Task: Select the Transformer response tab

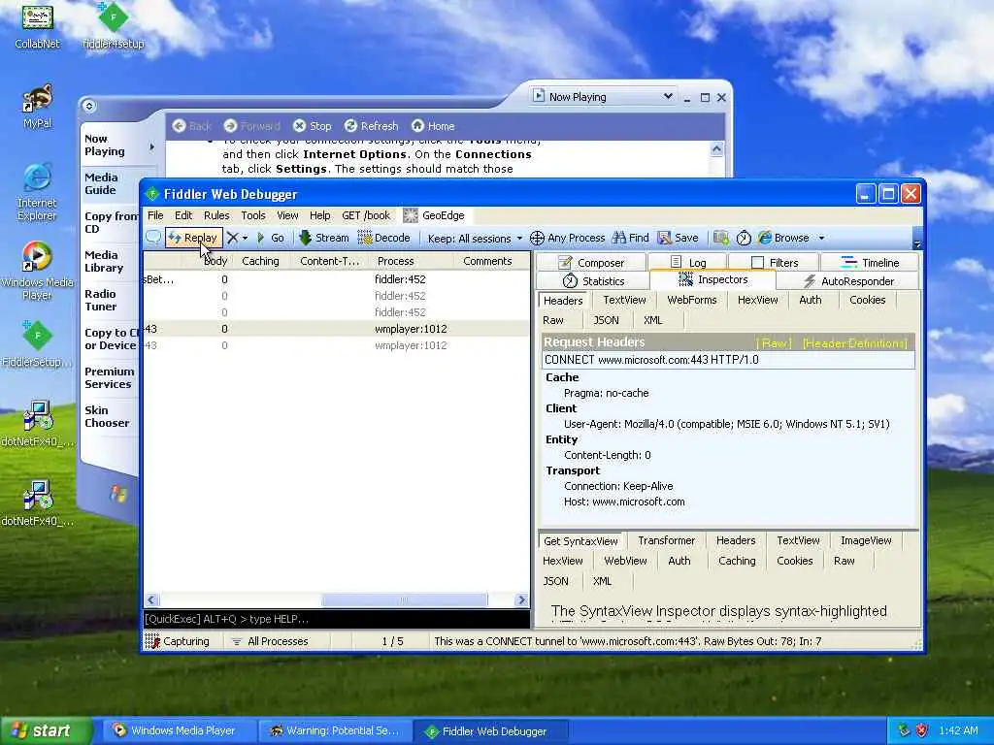Action: tap(666, 540)
